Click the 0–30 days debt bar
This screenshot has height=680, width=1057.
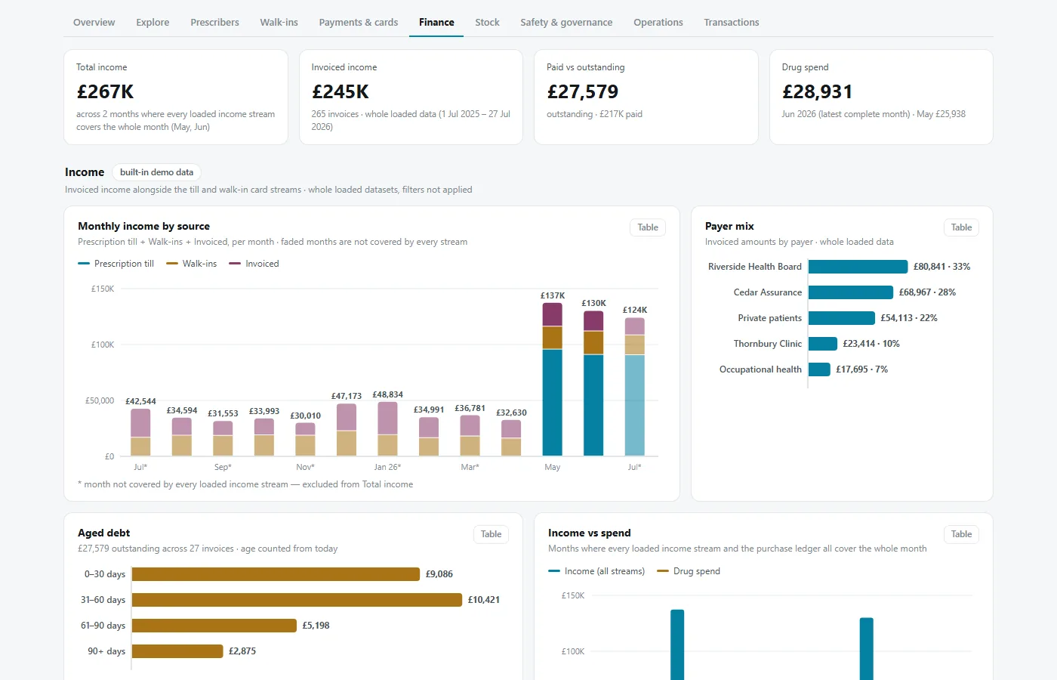coord(276,574)
